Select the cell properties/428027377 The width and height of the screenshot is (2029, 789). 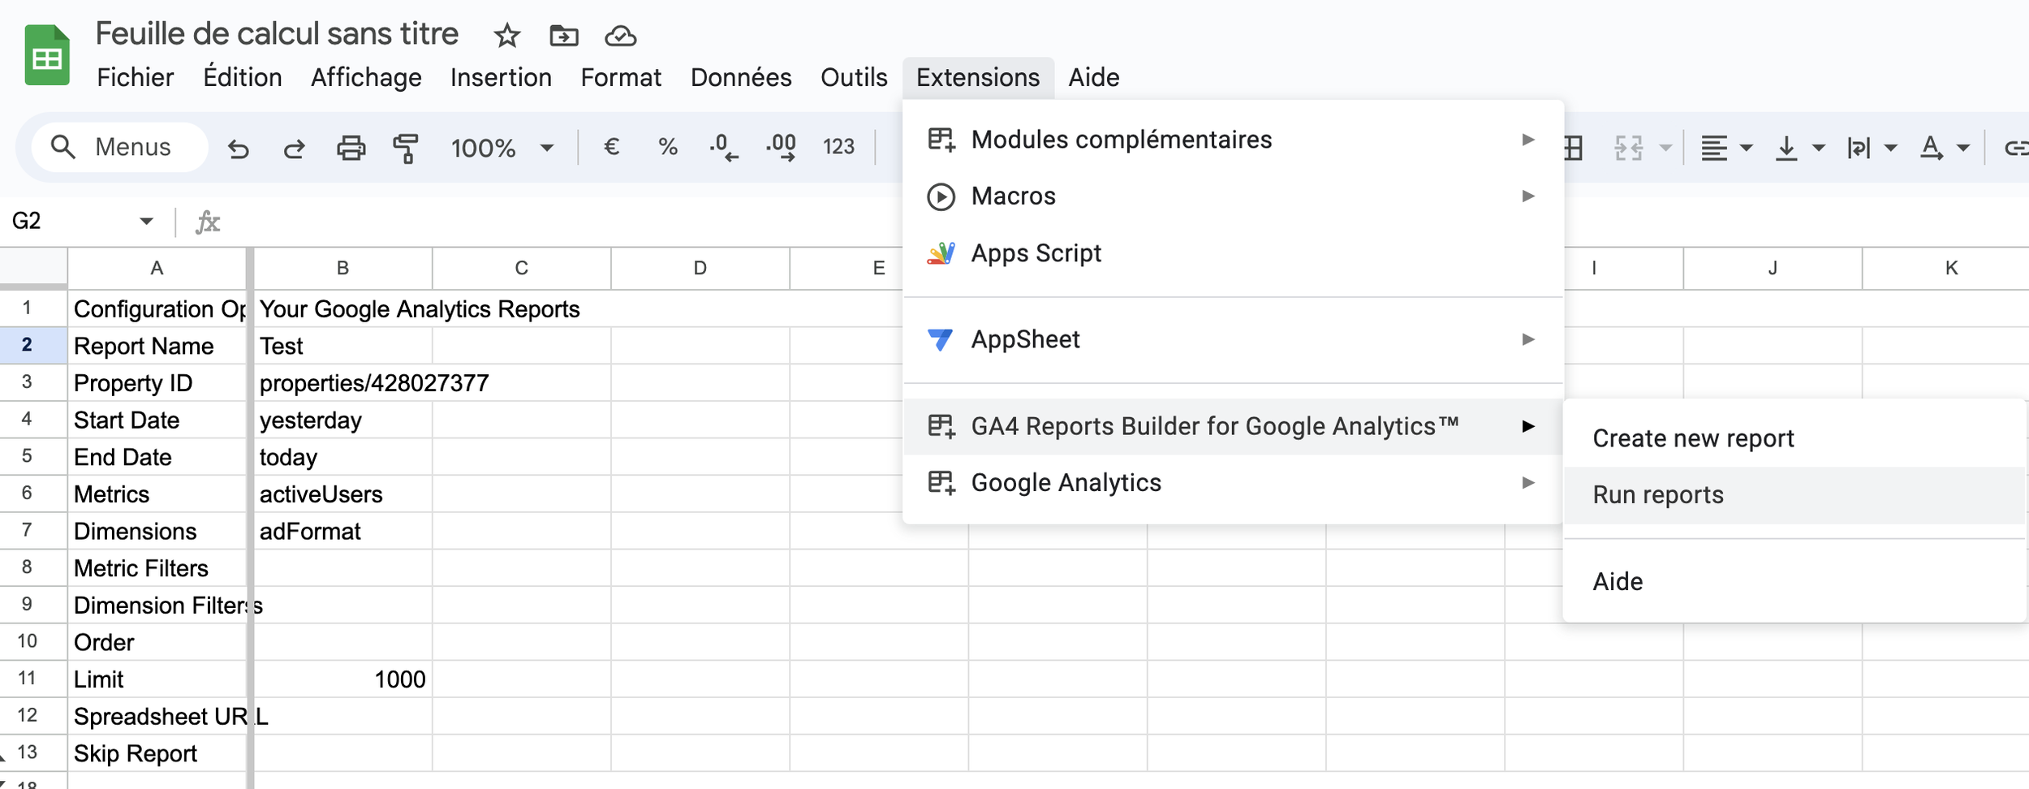coord(343,383)
